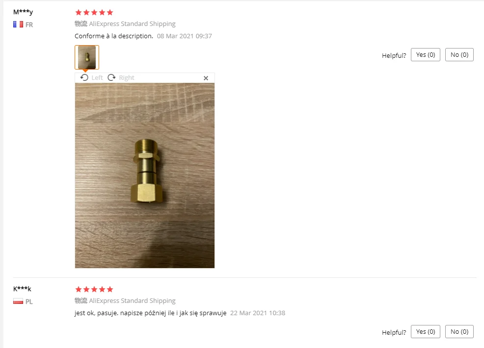This screenshot has width=484, height=348.
Task: Click 'Right' rotate label
Action: click(127, 77)
